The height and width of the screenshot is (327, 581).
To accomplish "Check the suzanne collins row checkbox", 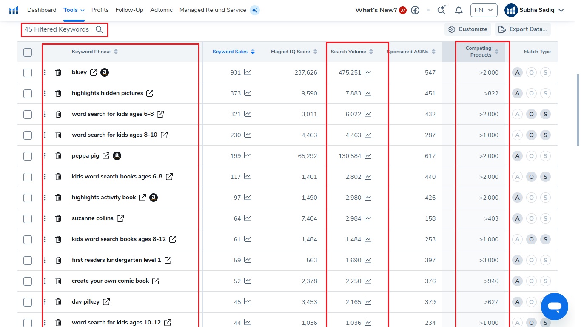I will 28,218.
